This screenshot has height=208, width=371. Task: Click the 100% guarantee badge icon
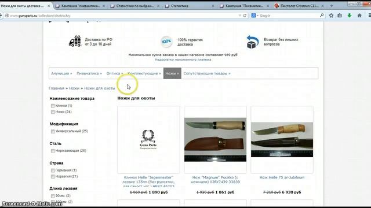click(166, 42)
